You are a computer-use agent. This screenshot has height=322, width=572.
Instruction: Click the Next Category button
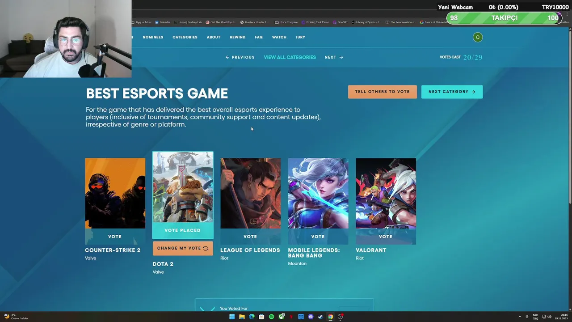coord(452,92)
